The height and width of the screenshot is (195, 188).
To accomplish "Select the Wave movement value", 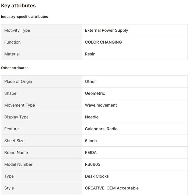I will point(101,105).
